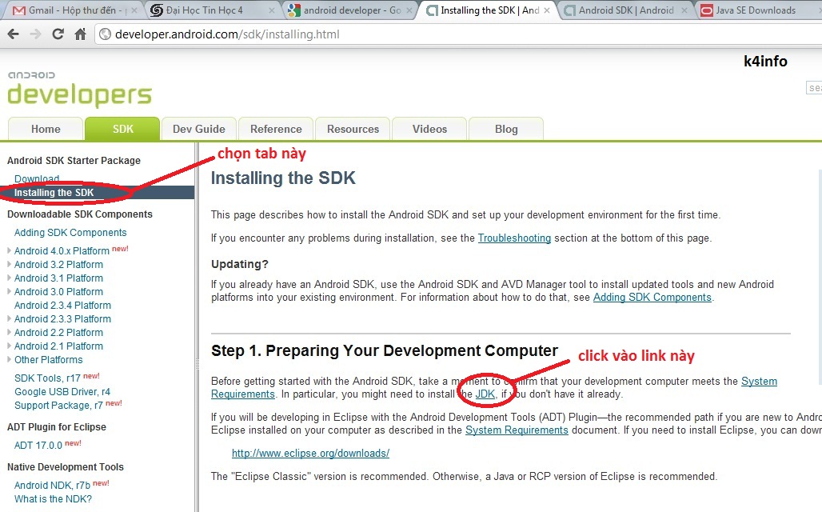Screen dimensions: 822x512
Task: Open the Android 2.1 Platform link
Action: pyautogui.click(x=58, y=346)
